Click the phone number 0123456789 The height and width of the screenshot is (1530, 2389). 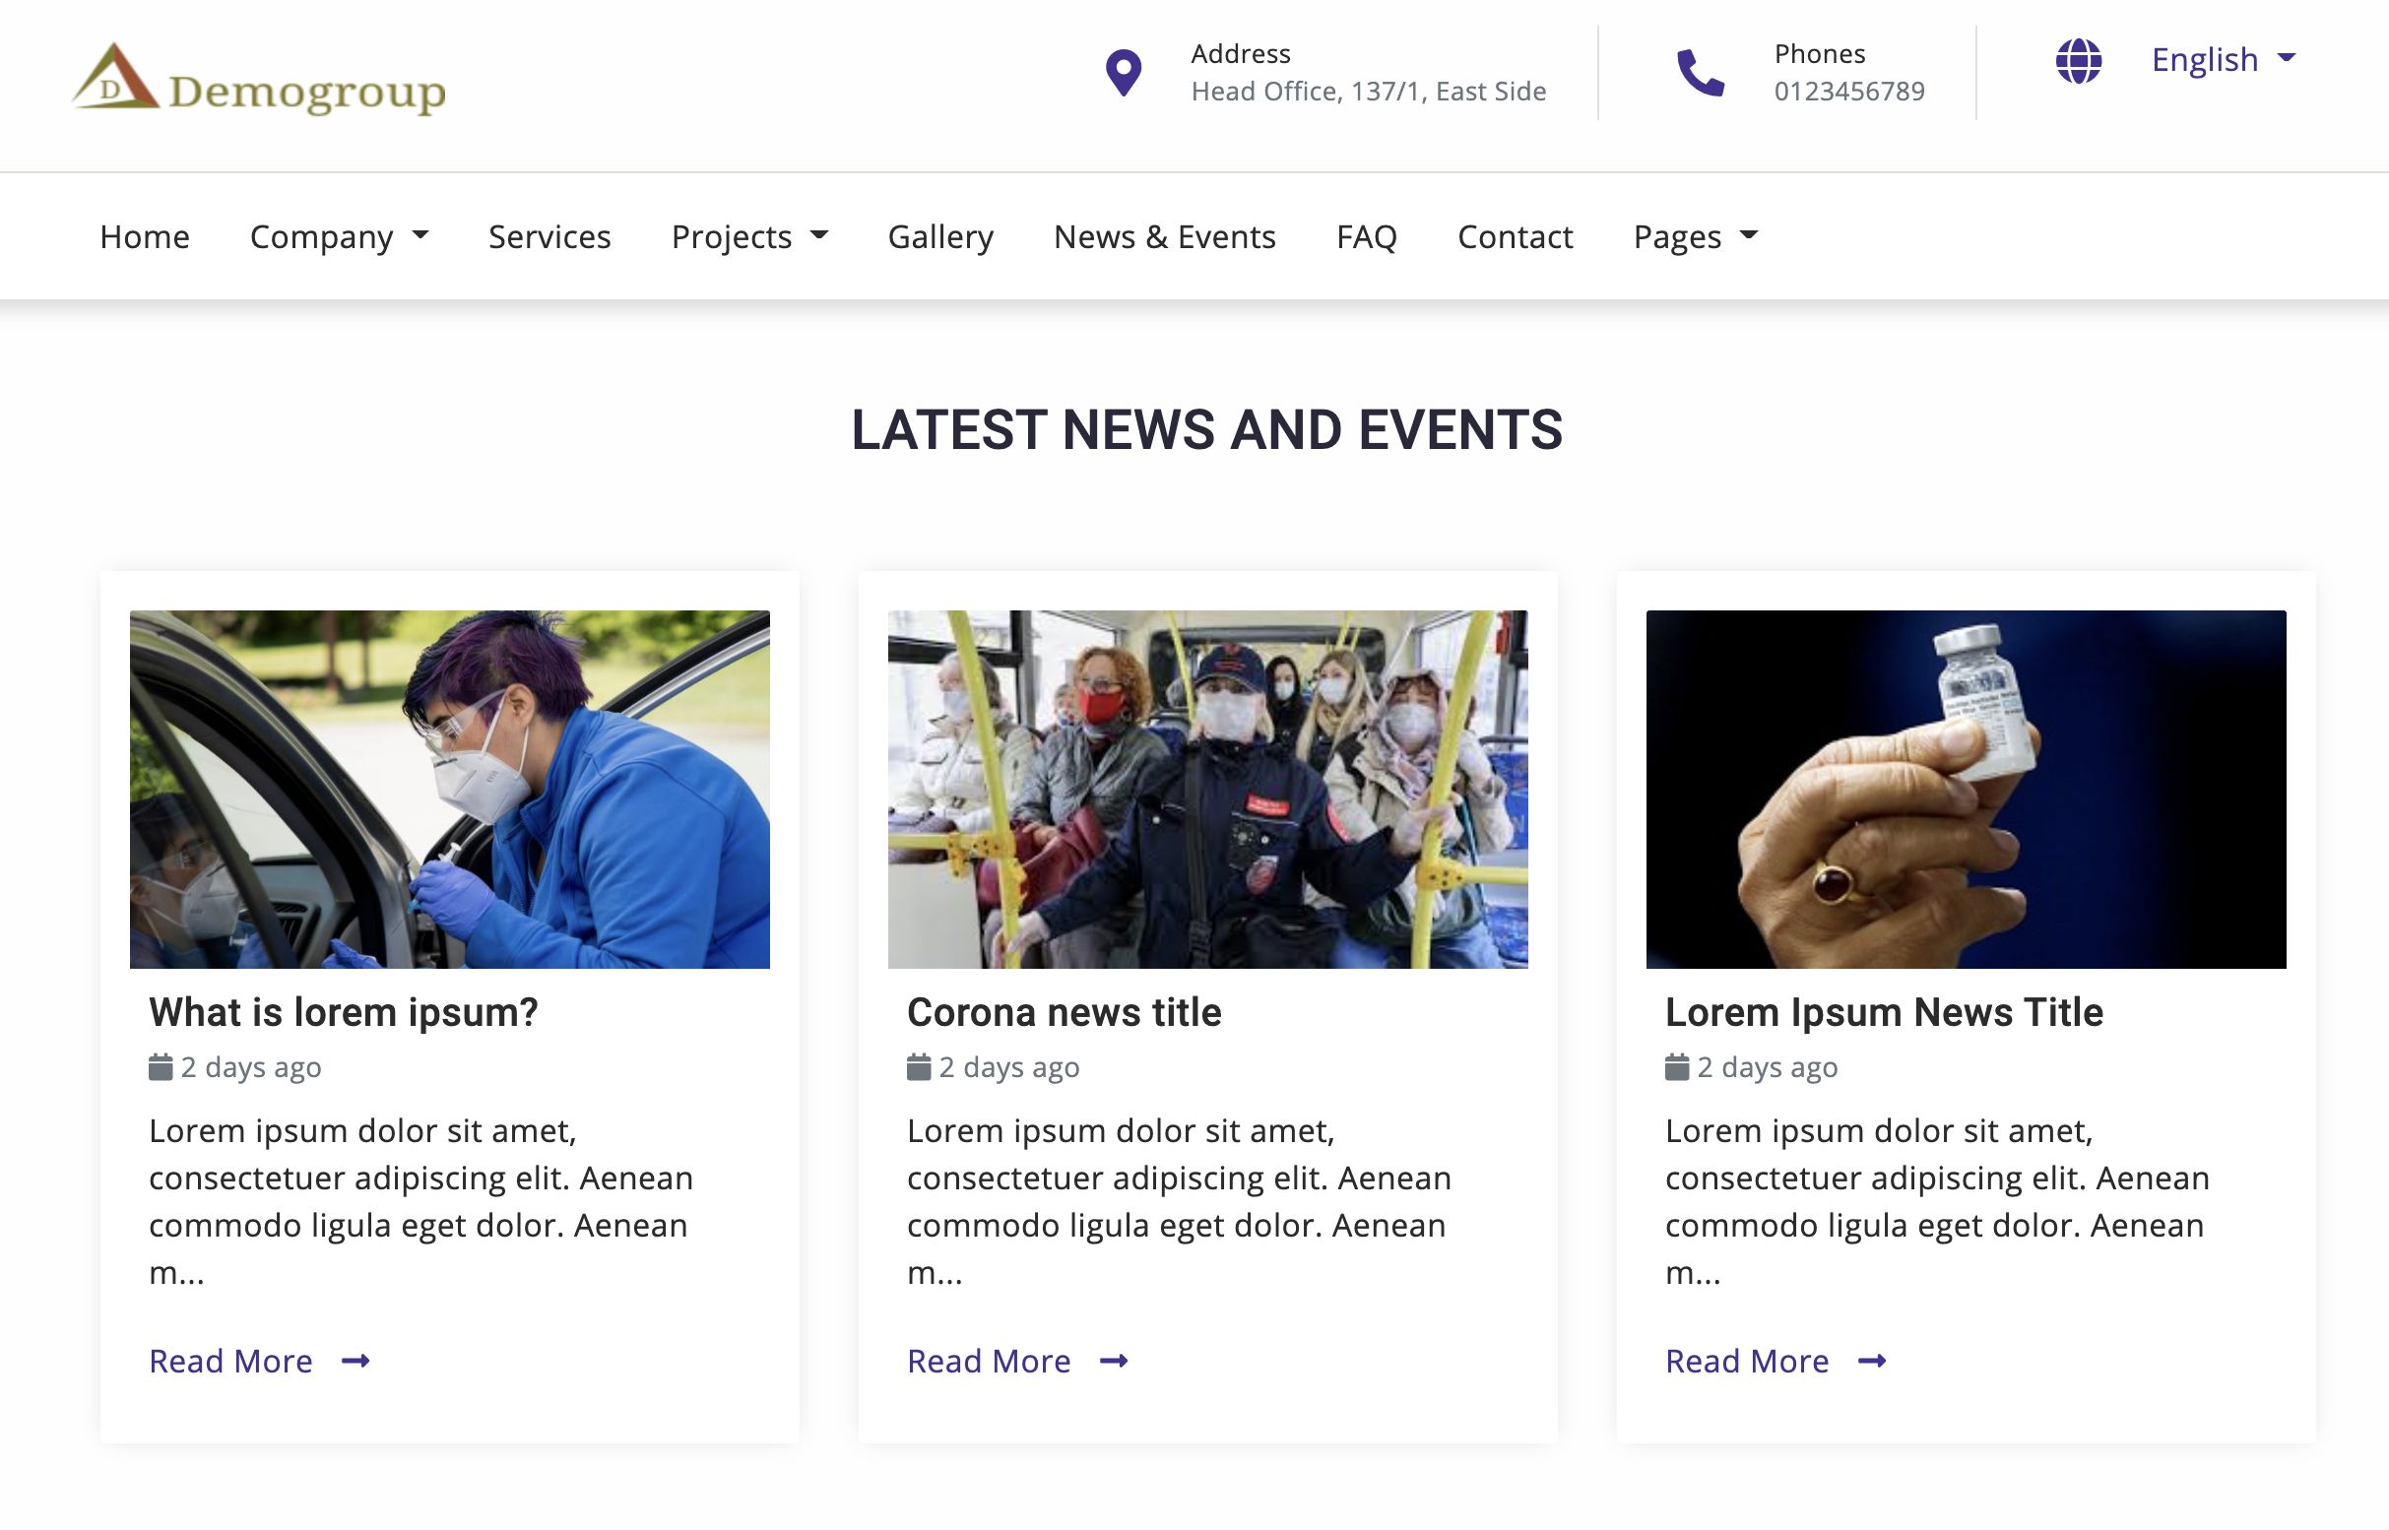pos(1849,92)
